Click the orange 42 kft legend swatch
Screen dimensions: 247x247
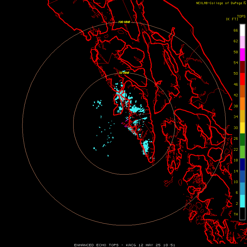tap(242, 104)
